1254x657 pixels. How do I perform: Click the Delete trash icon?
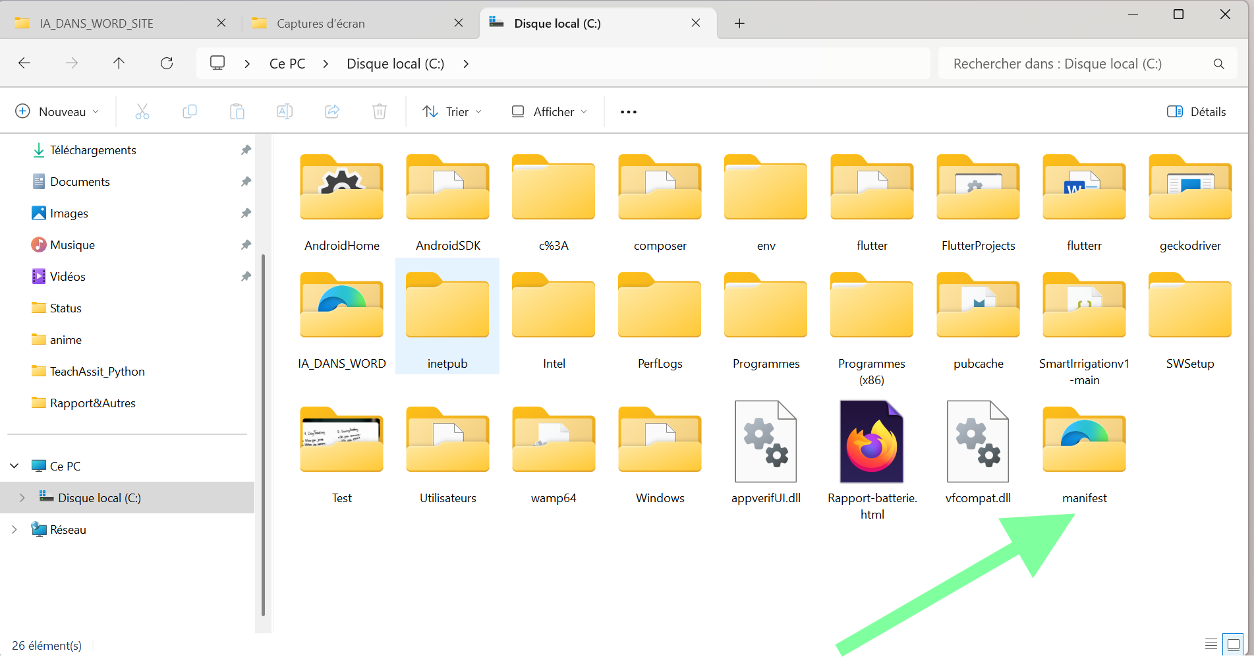(x=380, y=111)
